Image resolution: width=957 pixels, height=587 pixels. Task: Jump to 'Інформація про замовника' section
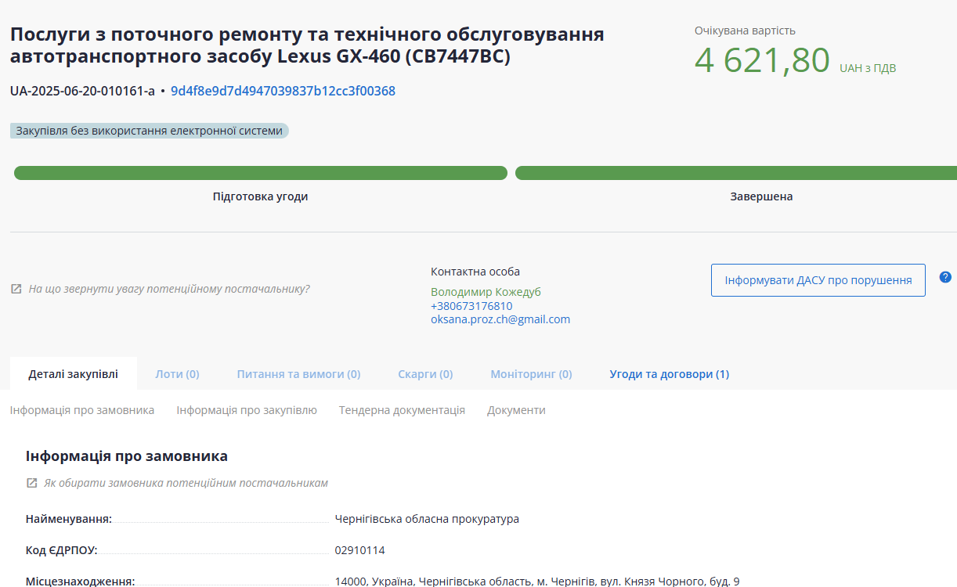click(82, 410)
